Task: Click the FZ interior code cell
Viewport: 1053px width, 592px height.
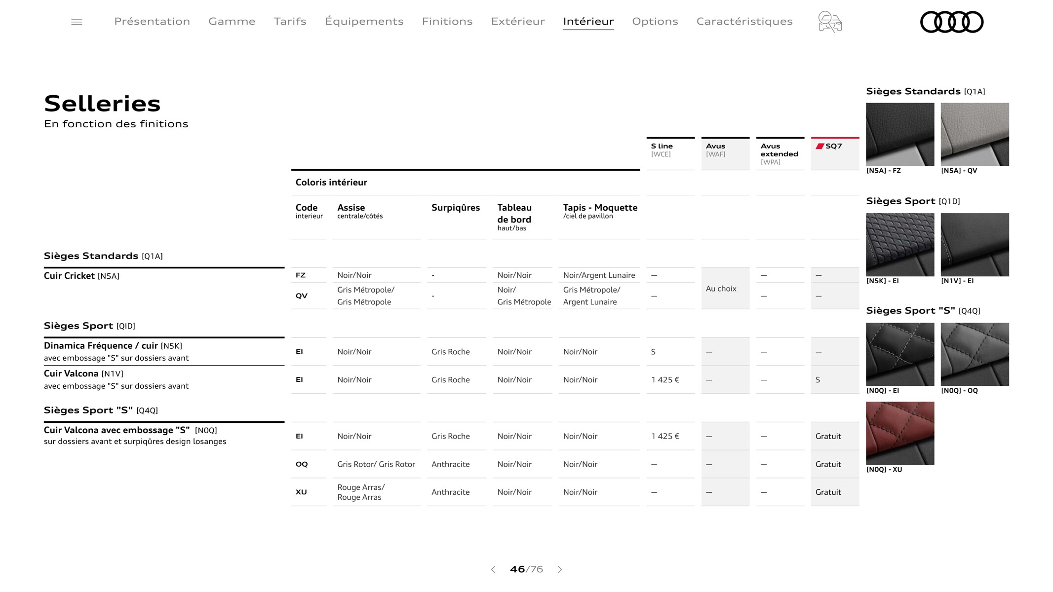Action: pos(309,275)
